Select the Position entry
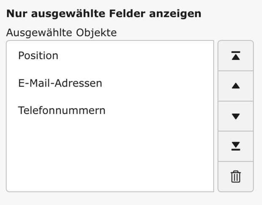This screenshot has height=205, width=262. coord(38,56)
